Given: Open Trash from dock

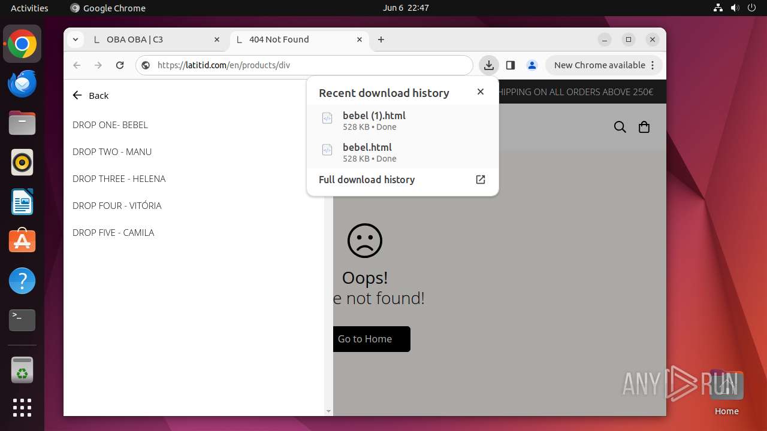Looking at the screenshot, I should 22,370.
